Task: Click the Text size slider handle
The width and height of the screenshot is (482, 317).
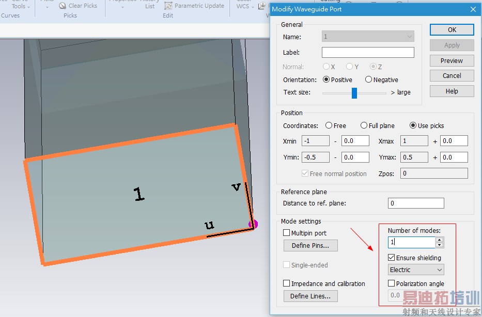Action: coord(354,93)
